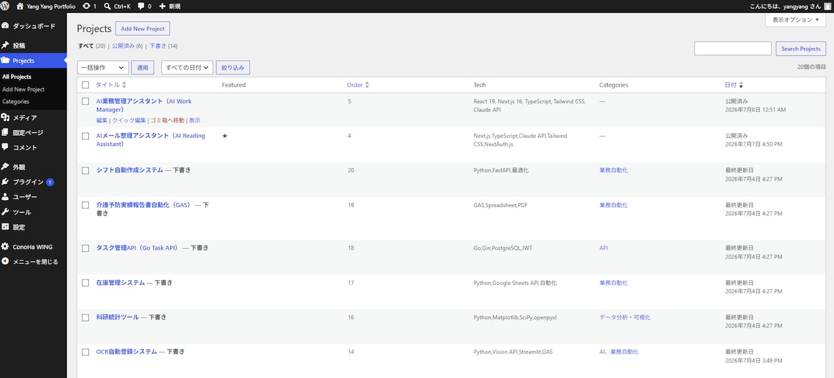
Task: Show すべて (20) projects
Action: pyautogui.click(x=92, y=46)
